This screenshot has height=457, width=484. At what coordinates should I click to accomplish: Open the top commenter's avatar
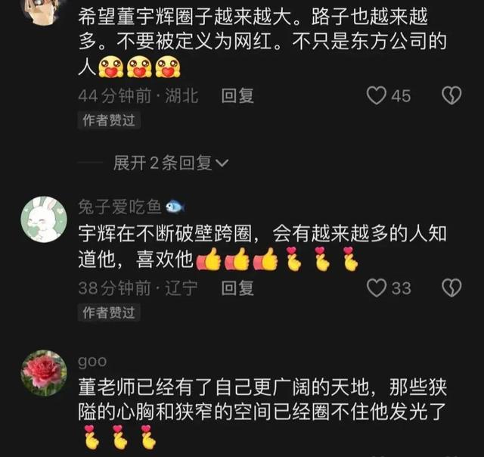point(44,12)
